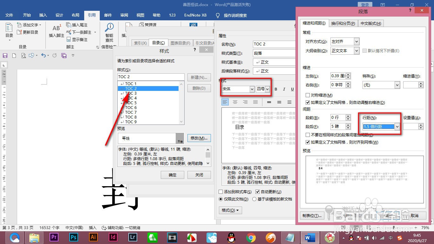
Task: Open Premiere Pro from the taskbar
Action: (54, 237)
